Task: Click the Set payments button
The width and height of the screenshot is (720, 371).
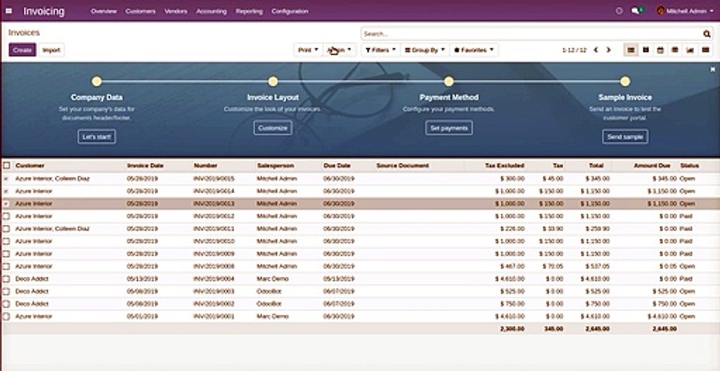Action: [449, 128]
